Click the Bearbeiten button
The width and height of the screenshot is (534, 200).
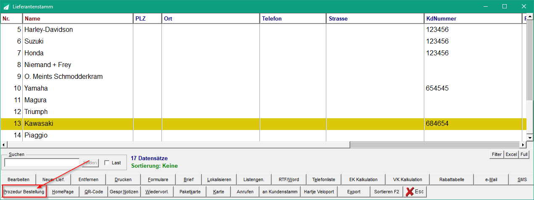pyautogui.click(x=18, y=179)
